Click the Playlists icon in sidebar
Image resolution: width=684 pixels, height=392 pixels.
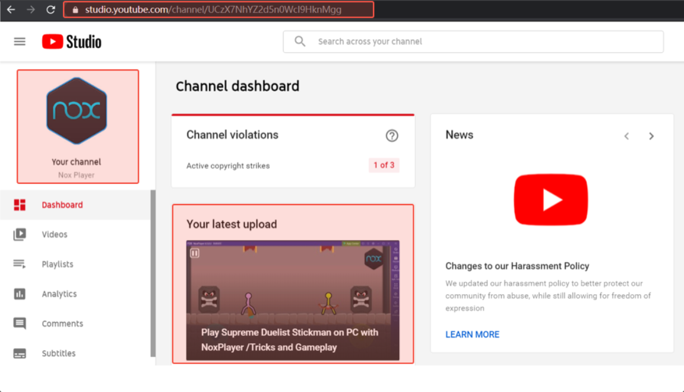[x=20, y=264]
